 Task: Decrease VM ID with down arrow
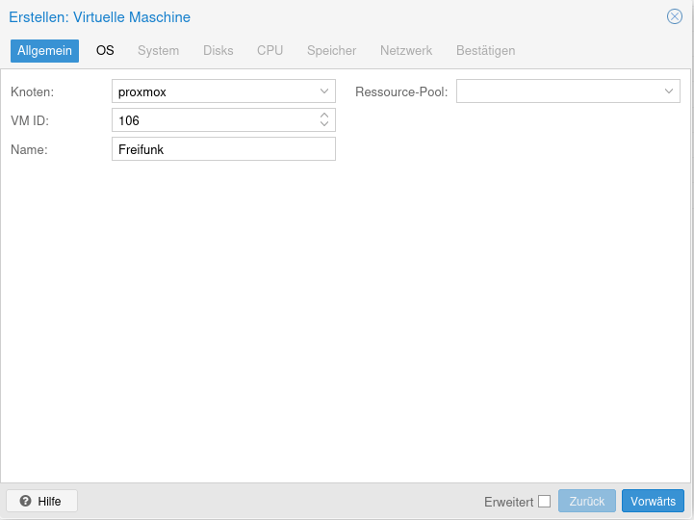(x=324, y=125)
